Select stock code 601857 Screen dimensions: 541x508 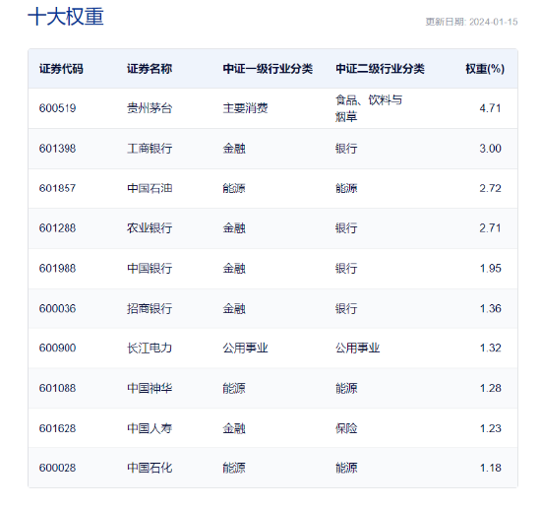[57, 188]
